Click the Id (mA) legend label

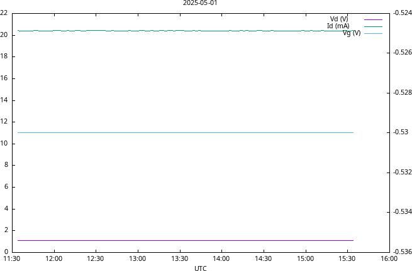(338, 26)
